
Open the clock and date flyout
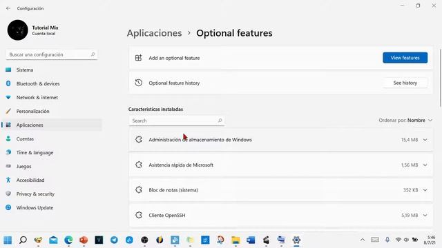(430, 240)
